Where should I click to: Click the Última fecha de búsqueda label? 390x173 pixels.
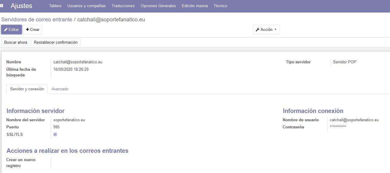[x=21, y=72]
